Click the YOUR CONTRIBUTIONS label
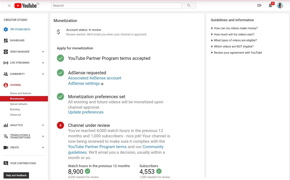This screenshot has width=290, height=180. pos(23,163)
